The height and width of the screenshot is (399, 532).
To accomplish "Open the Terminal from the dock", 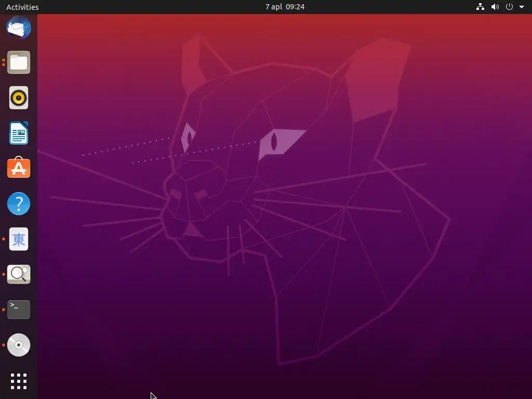I will (x=19, y=310).
